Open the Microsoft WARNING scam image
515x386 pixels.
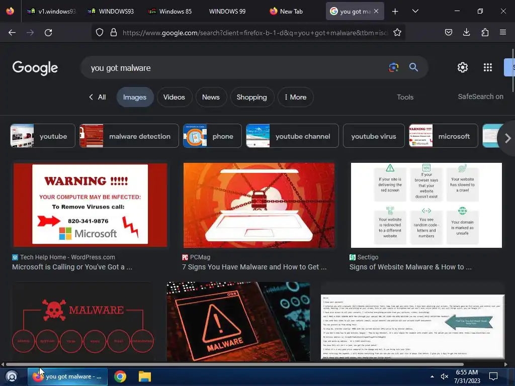90,205
